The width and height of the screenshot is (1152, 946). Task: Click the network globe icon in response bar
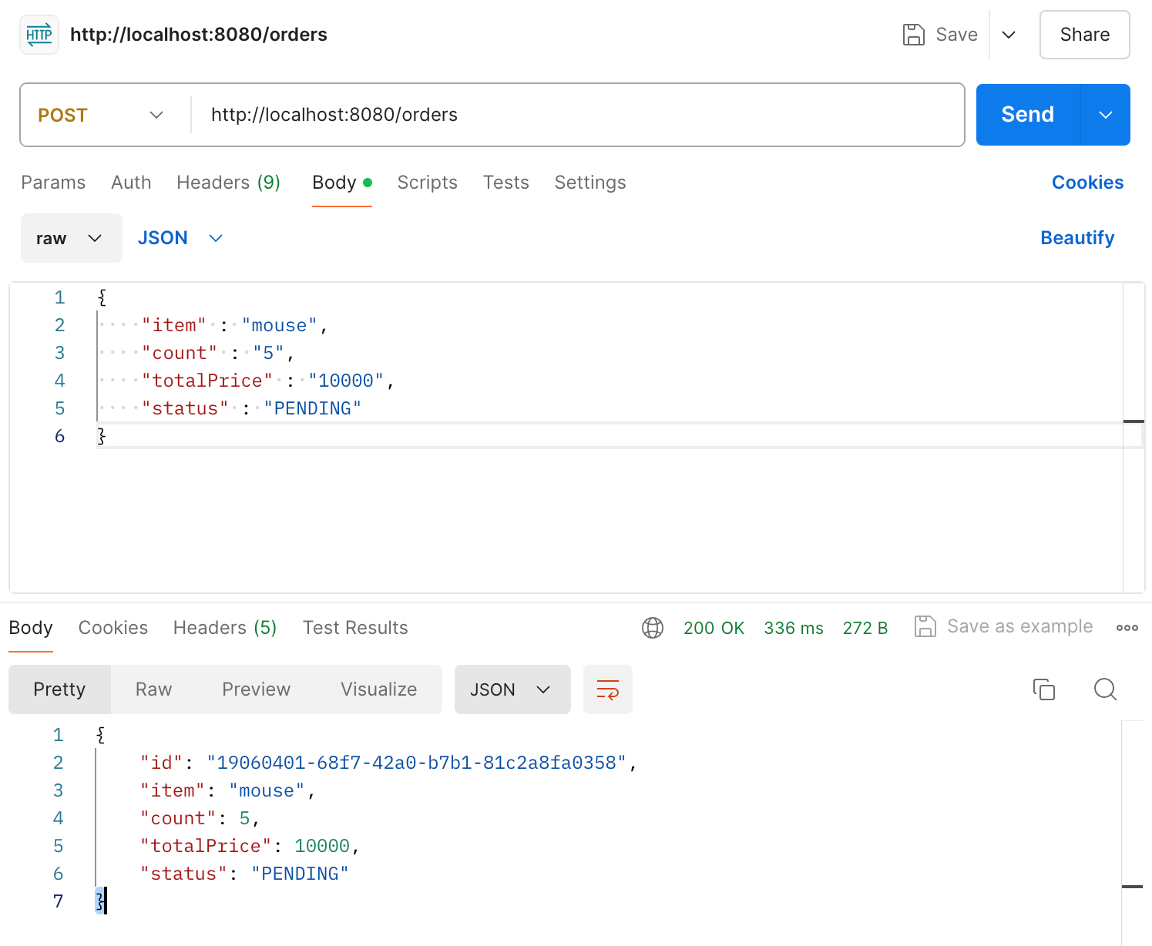653,628
